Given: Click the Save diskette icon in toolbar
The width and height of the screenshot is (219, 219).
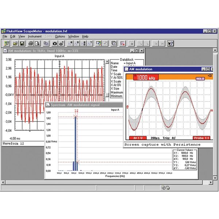Looking at the screenshot, I should click(22, 43).
